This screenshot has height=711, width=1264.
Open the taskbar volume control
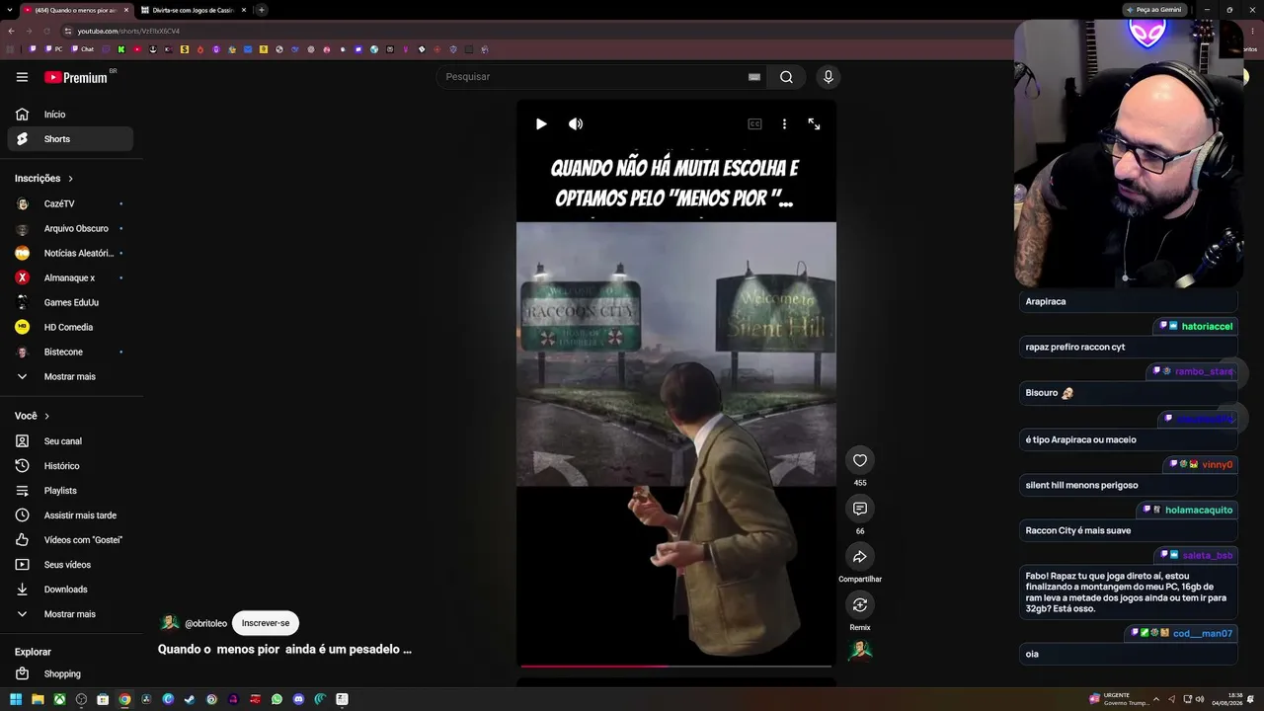click(x=1200, y=699)
